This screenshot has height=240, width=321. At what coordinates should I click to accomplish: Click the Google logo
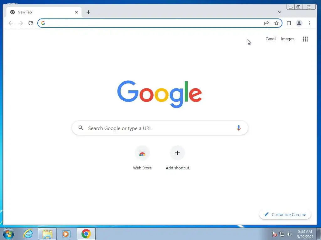point(160,94)
